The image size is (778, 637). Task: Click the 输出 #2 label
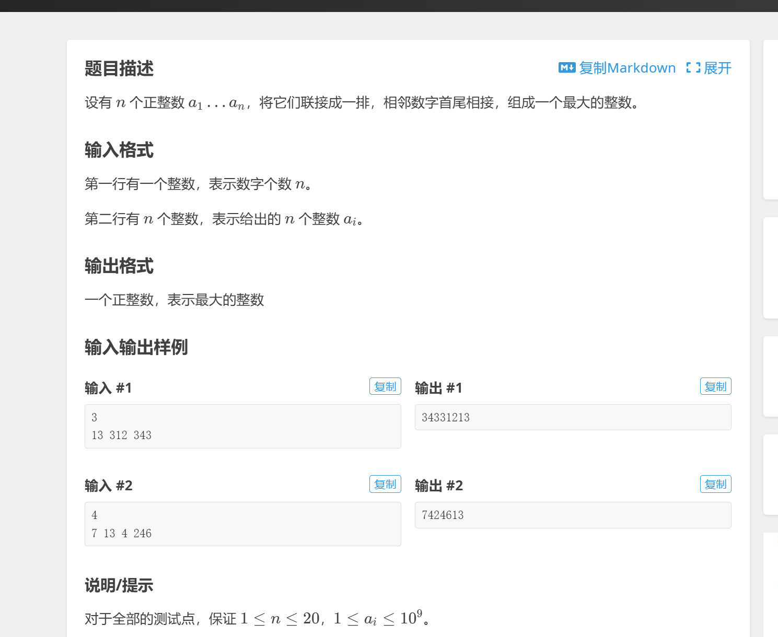tap(439, 486)
